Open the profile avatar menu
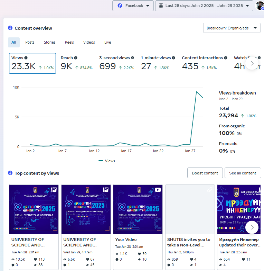This screenshot has height=271, width=264. (260, 6)
